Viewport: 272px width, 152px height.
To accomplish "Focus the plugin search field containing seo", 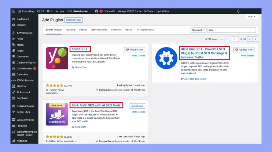I will (231, 30).
